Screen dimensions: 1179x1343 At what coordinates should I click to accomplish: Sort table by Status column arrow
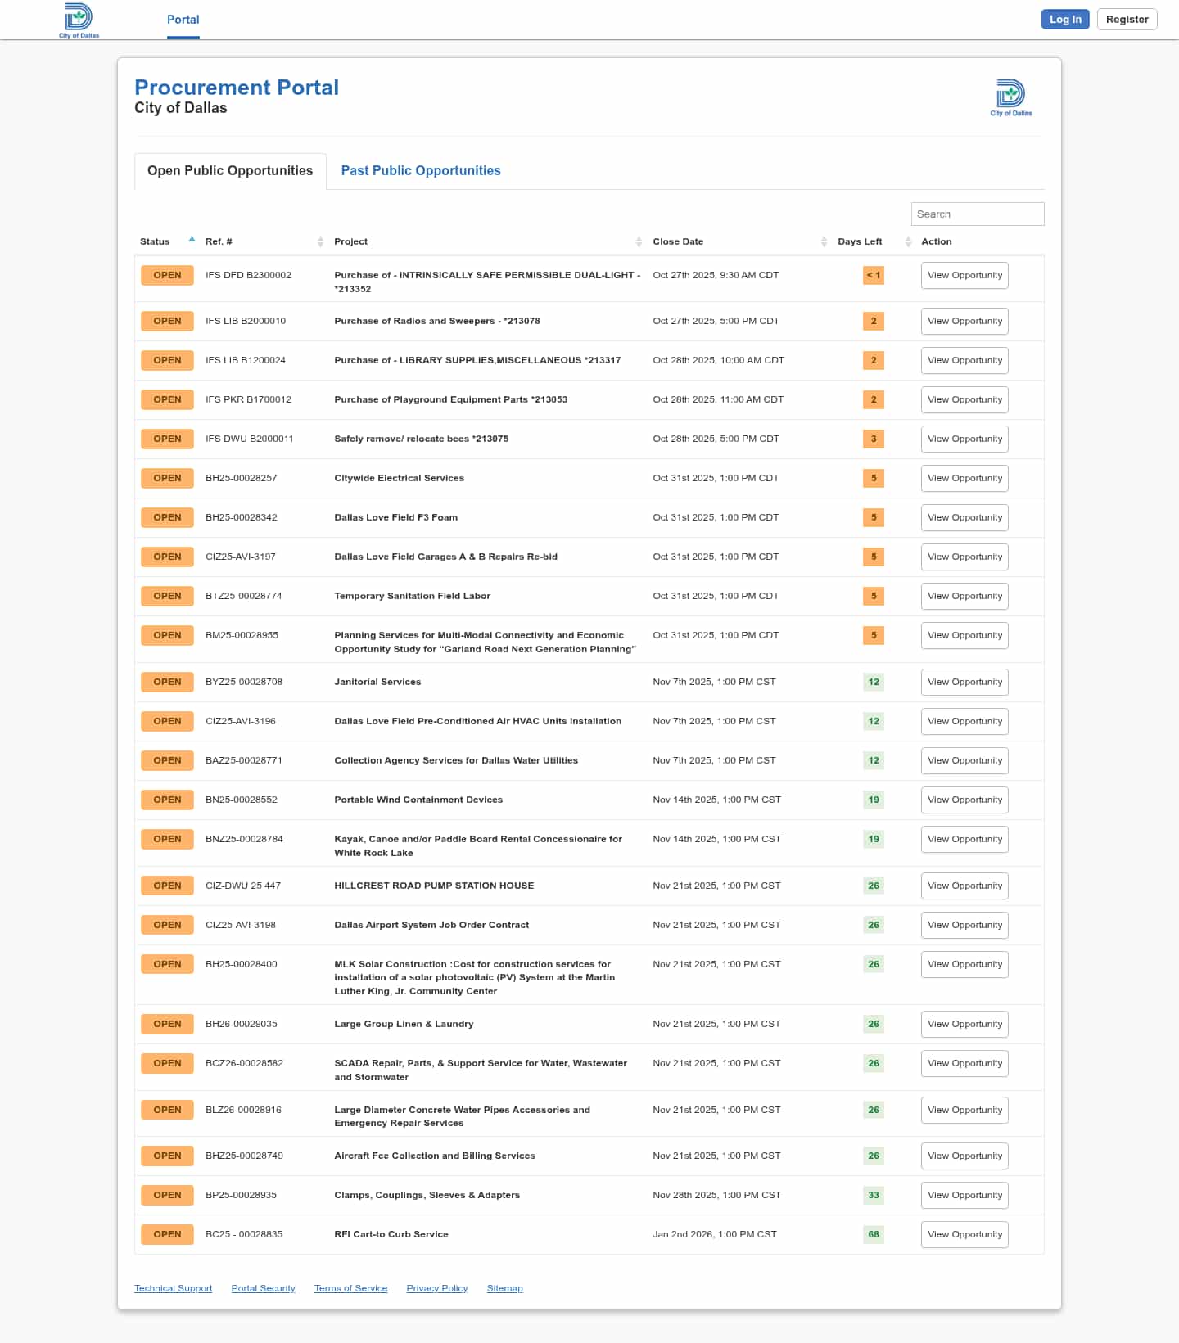coord(192,240)
